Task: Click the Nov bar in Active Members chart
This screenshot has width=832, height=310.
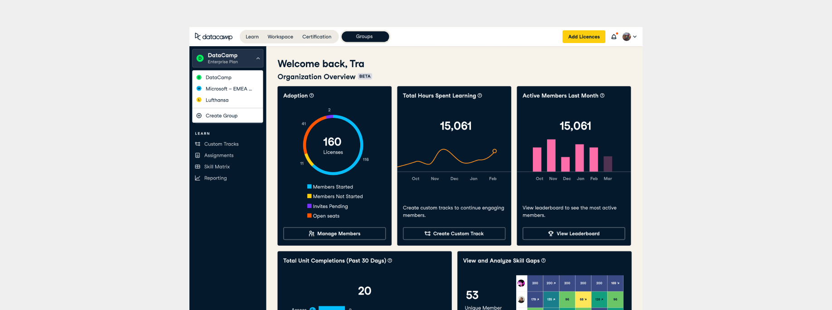Action: pos(551,155)
